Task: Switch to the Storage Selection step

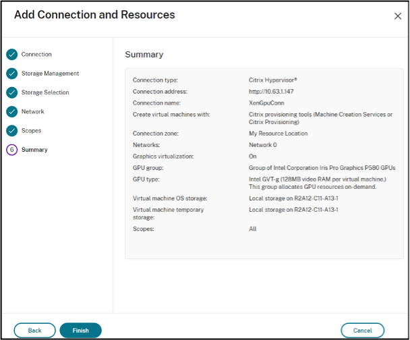Action: (45, 92)
